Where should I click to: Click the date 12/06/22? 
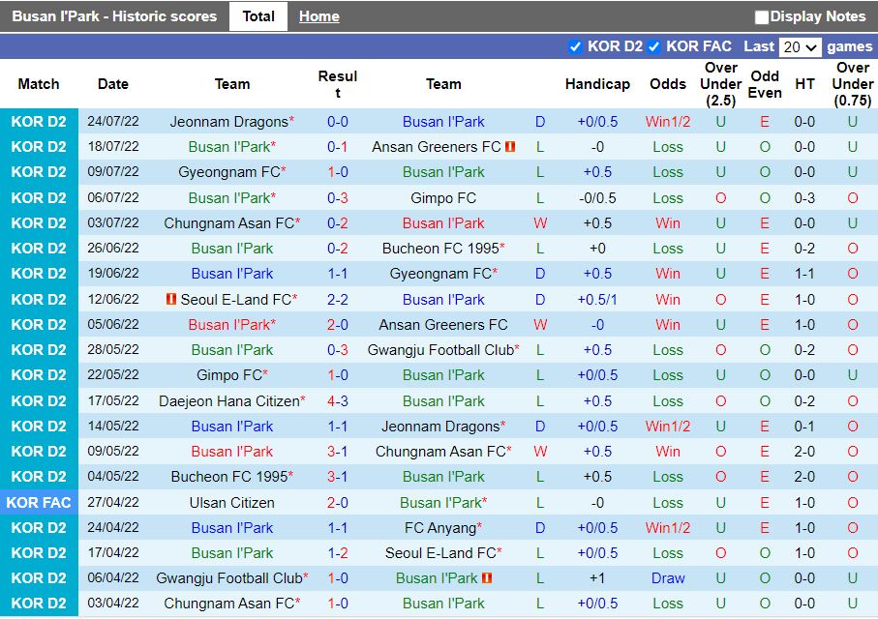(113, 300)
